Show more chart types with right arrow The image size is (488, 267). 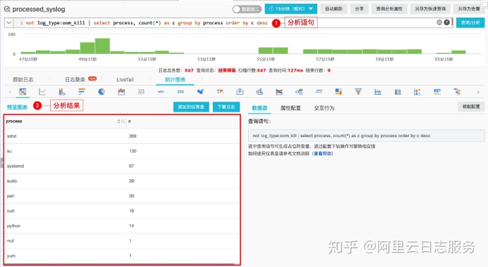[x=478, y=92]
